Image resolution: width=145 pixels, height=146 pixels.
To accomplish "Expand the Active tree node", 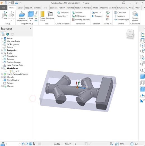I will 2,38.
